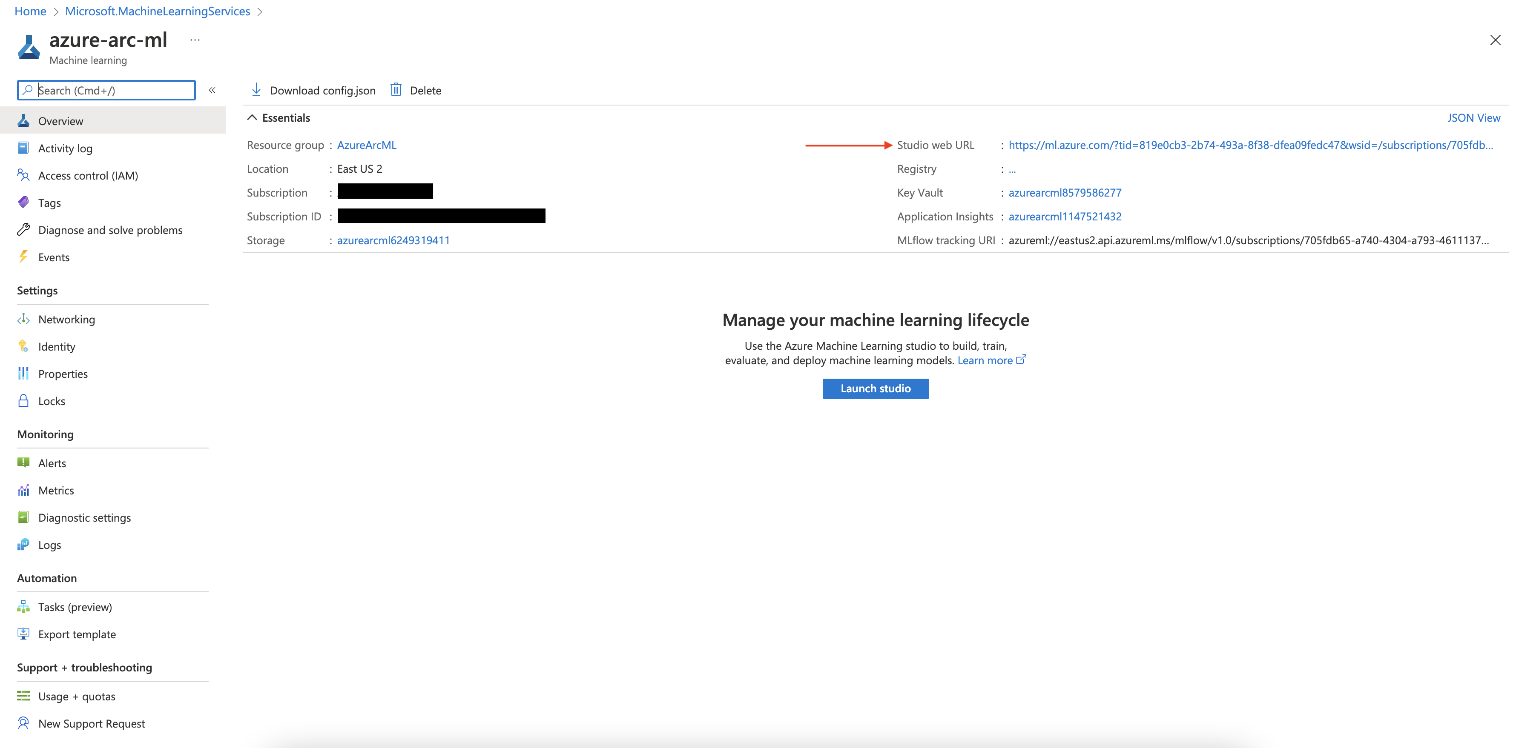Click the Overview flask icon in sidebar
1516x748 pixels.
pos(23,120)
